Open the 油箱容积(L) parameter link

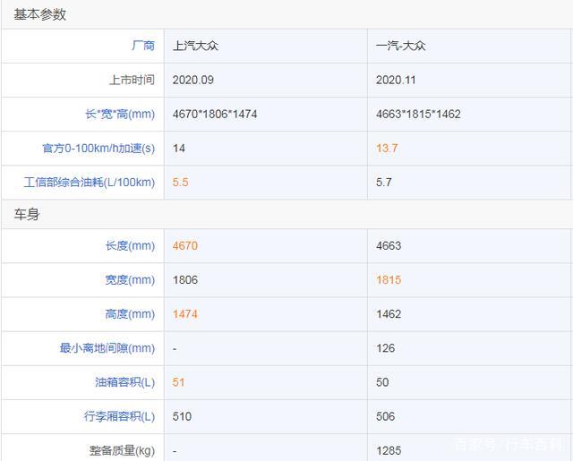coord(125,382)
